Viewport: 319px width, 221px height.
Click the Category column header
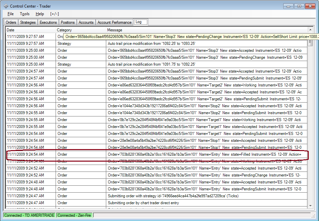tap(81, 30)
